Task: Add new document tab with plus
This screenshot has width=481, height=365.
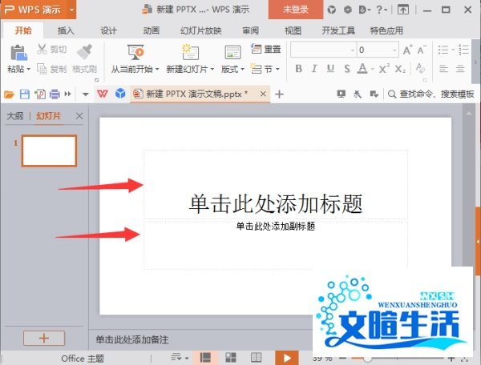Action: click(279, 94)
